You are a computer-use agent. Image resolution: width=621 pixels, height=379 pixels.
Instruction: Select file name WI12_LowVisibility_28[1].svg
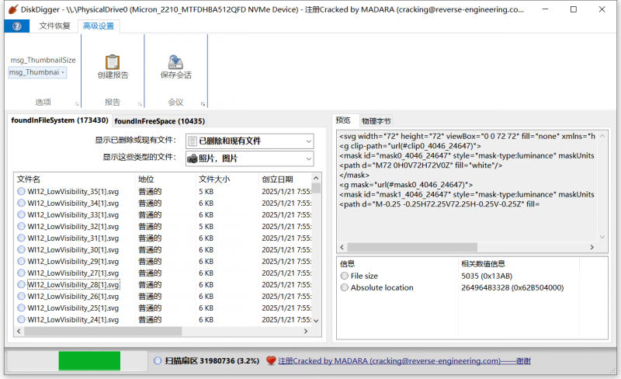(x=73, y=285)
